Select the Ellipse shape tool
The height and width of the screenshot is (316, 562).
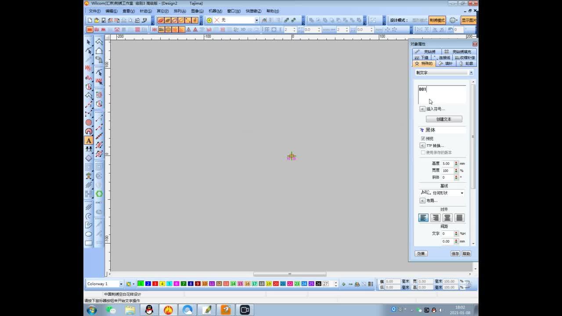89,234
